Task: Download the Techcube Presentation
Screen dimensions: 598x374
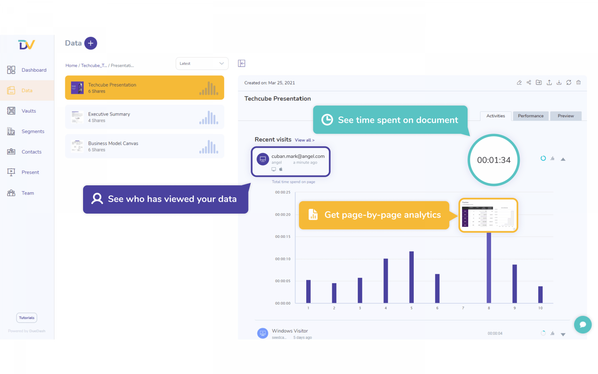Action: pyautogui.click(x=559, y=82)
